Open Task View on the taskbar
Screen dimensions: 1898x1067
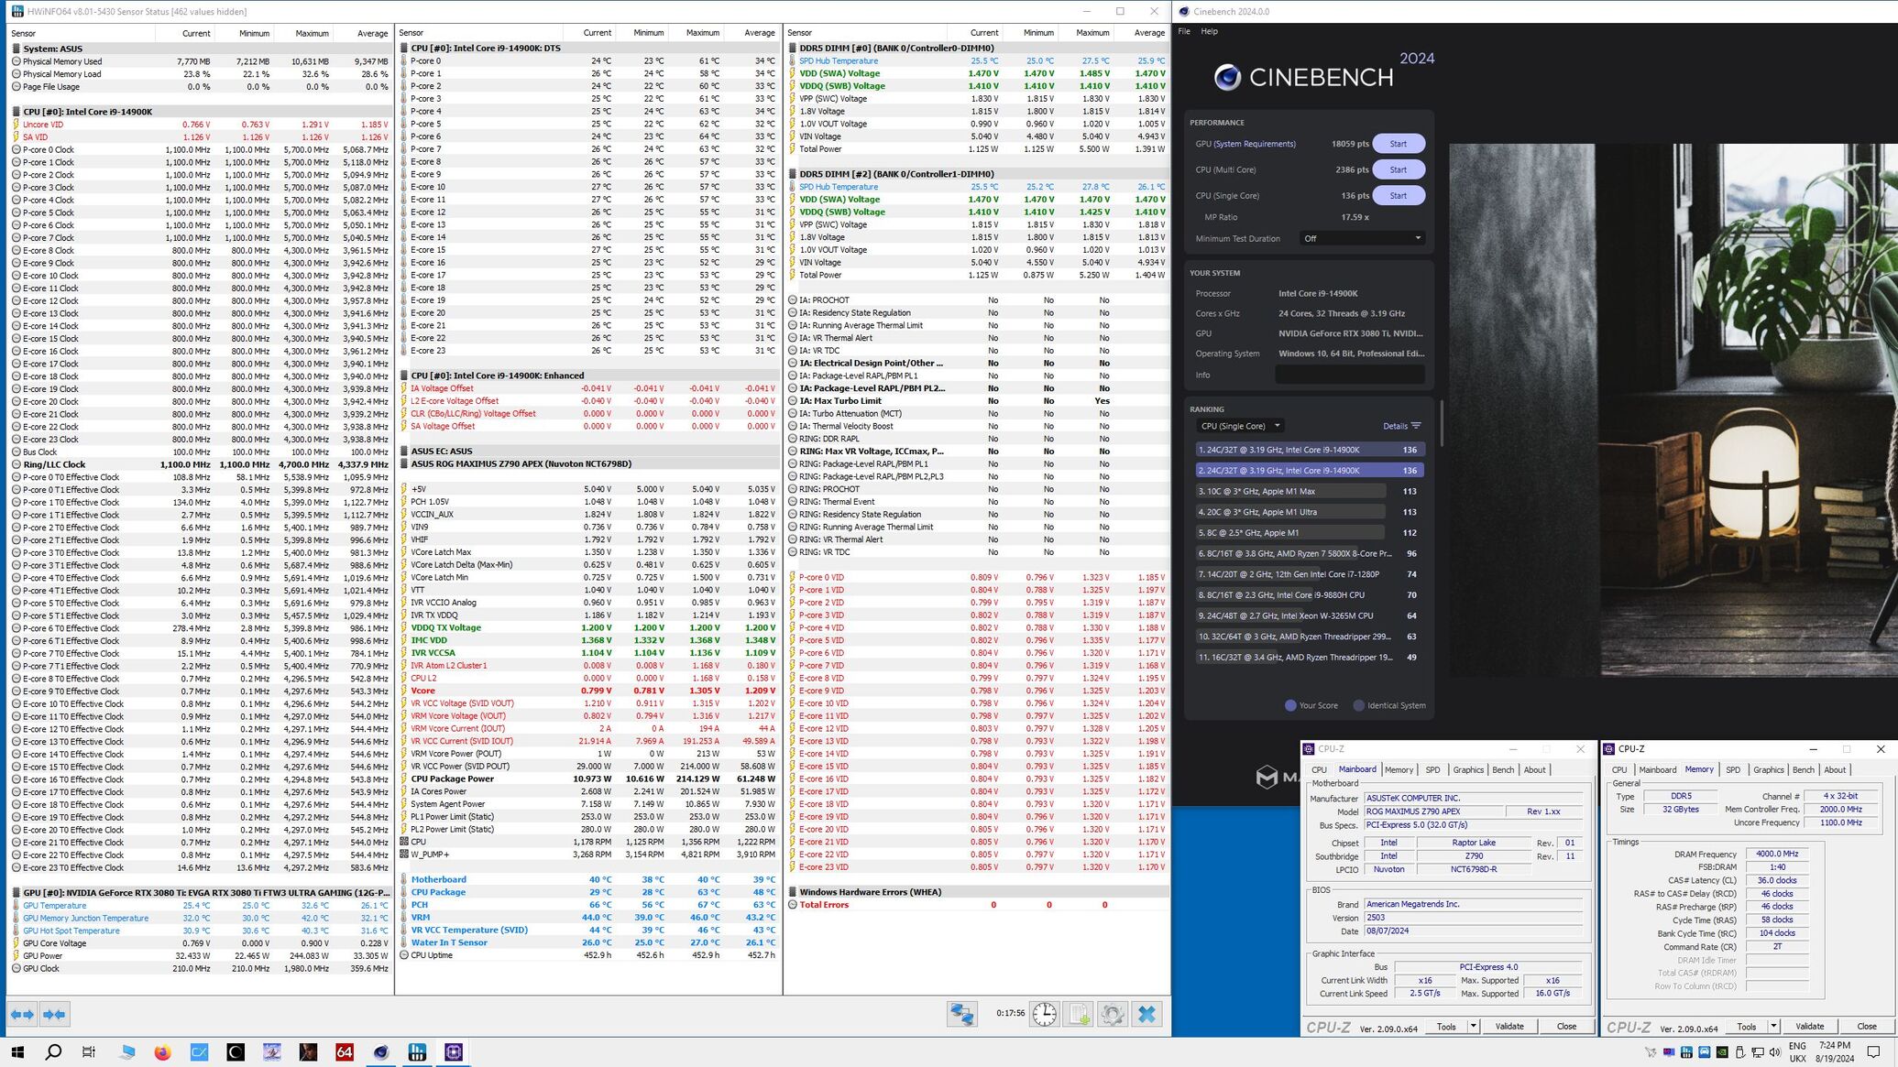pyautogui.click(x=89, y=1051)
